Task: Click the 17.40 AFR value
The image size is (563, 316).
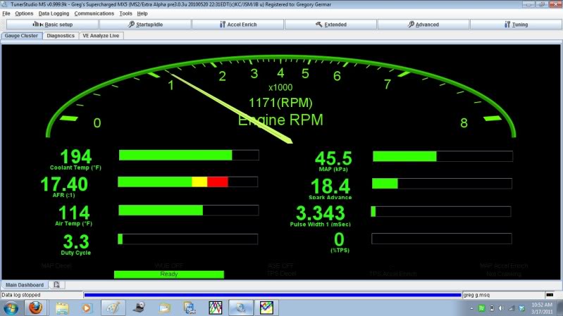Action: [64, 184]
